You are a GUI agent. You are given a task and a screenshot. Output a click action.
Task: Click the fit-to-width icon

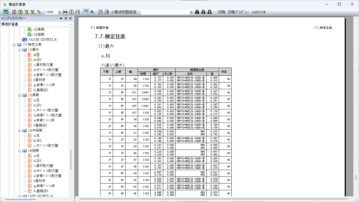tap(78, 12)
